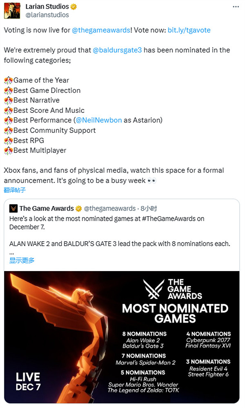The image size is (245, 408).
Task: Open The Game Awards quoted author name
Action: 47,208
